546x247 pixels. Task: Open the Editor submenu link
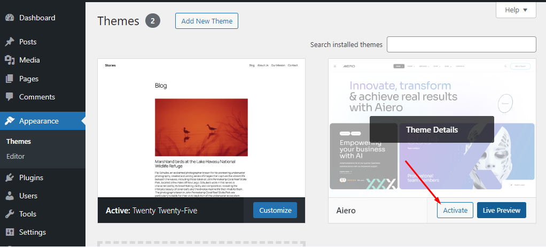pos(15,157)
